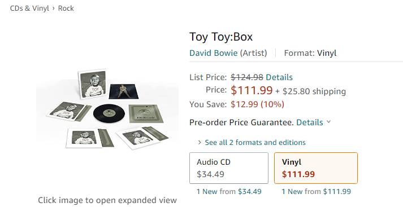Screen dimensions: 403x207
Task: Click the Format: Vinyl label
Action: (310, 53)
